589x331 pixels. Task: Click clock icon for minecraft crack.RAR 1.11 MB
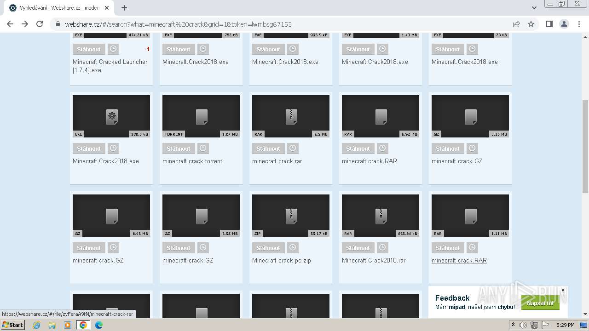(472, 248)
